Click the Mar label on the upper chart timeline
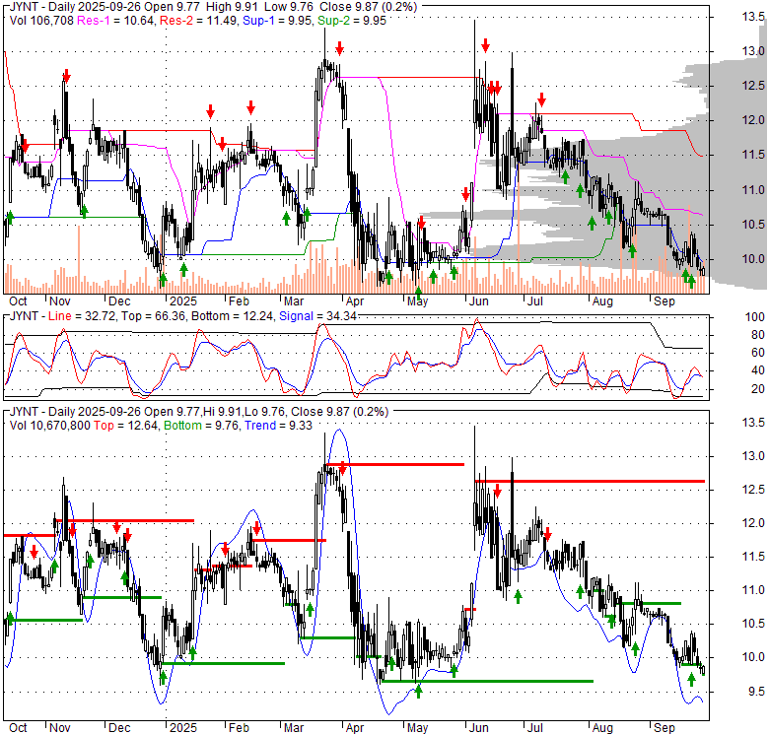769x734 pixels. coord(294,301)
